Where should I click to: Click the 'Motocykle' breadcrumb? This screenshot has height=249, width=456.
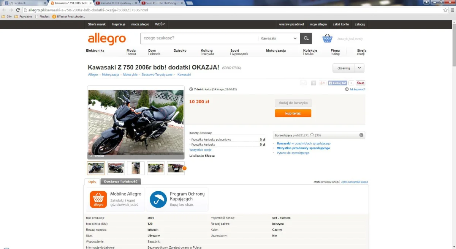[130, 75]
